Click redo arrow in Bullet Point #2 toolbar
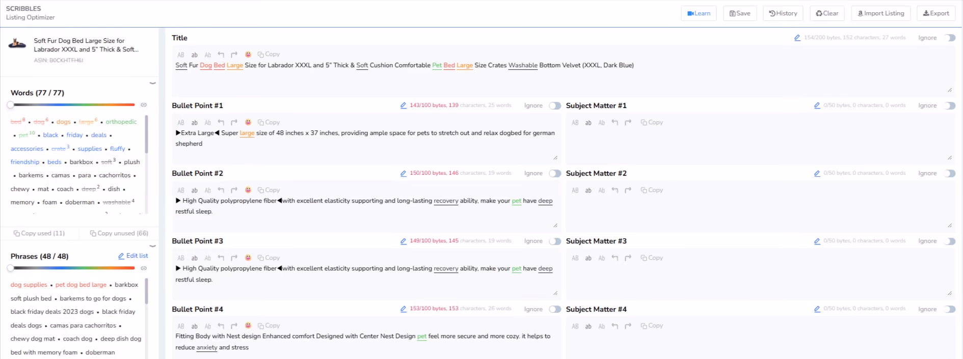The image size is (963, 359). coord(234,190)
